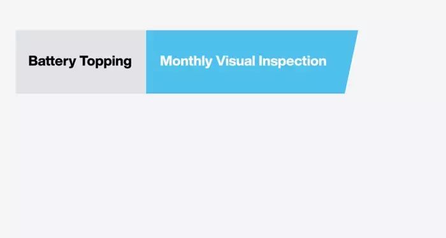Viewport: 446px width, 238px height.
Task: Show Battery Topping instructions
Action: pos(81,62)
